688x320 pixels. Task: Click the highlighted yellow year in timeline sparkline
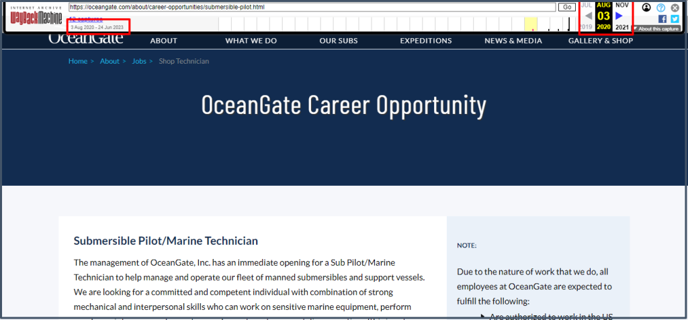tap(531, 24)
